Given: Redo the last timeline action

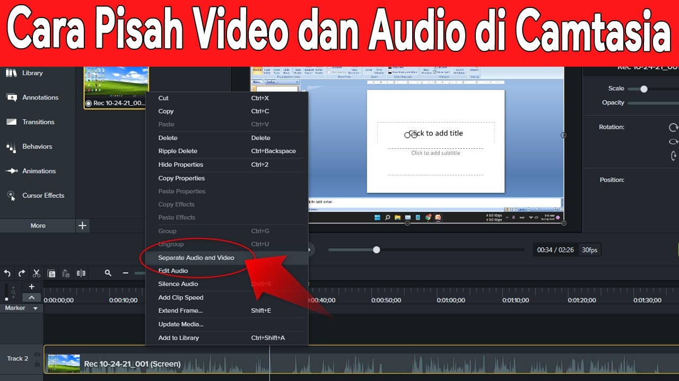Looking at the screenshot, I should pos(22,273).
